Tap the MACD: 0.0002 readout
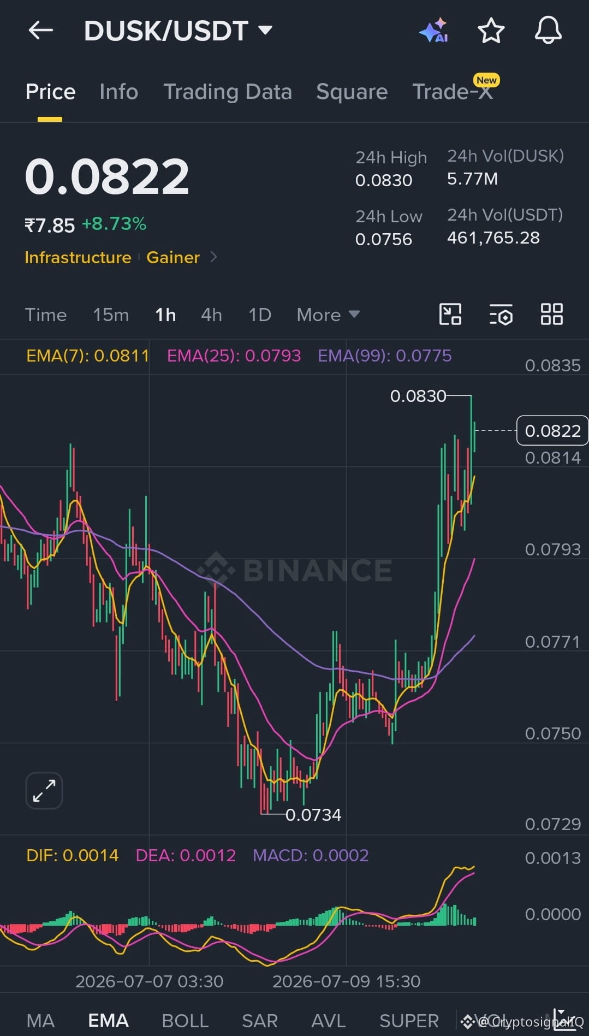This screenshot has height=1036, width=589. click(311, 855)
